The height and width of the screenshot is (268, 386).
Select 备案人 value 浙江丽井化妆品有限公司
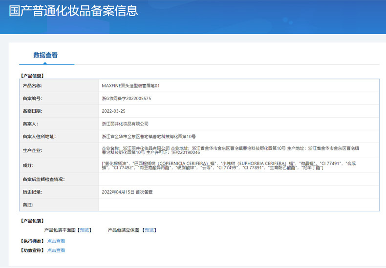pyautogui.click(x=125, y=124)
